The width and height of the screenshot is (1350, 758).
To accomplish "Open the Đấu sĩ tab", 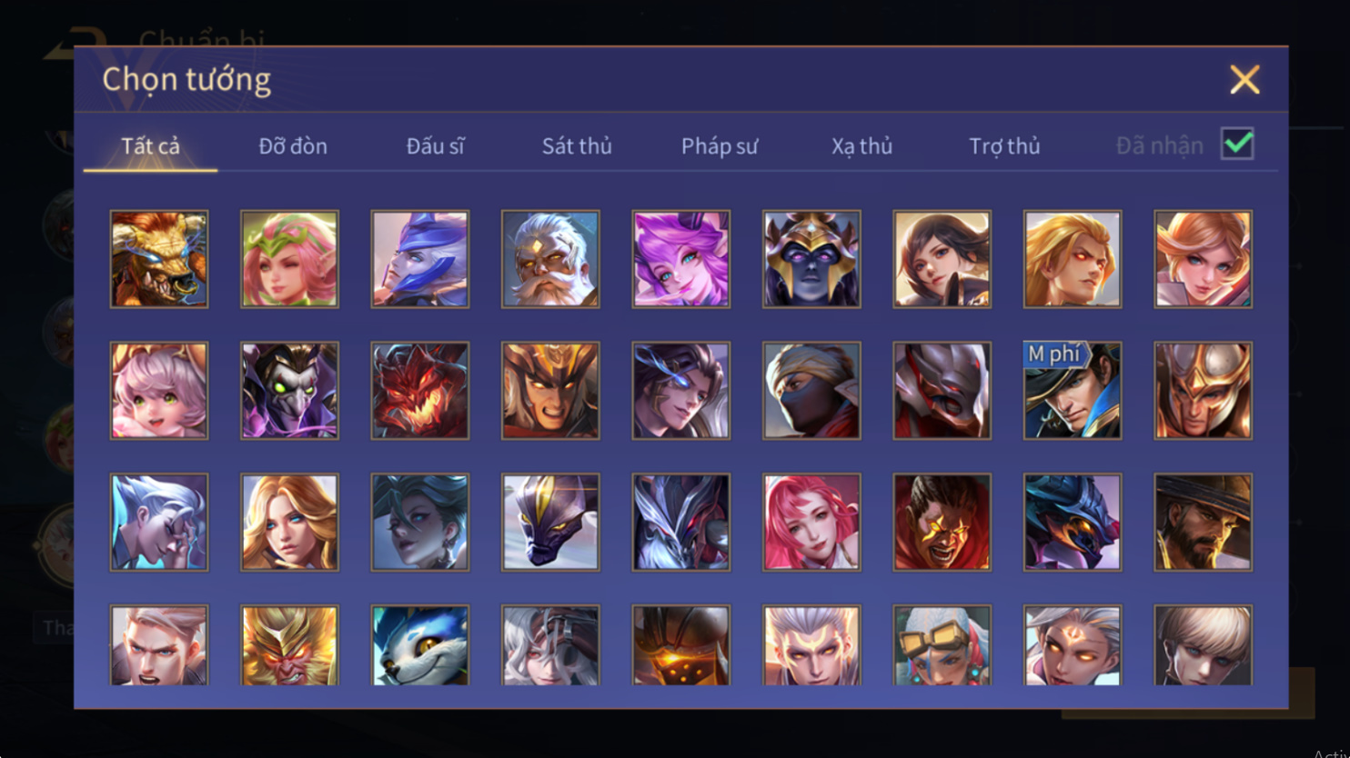I will coord(436,145).
